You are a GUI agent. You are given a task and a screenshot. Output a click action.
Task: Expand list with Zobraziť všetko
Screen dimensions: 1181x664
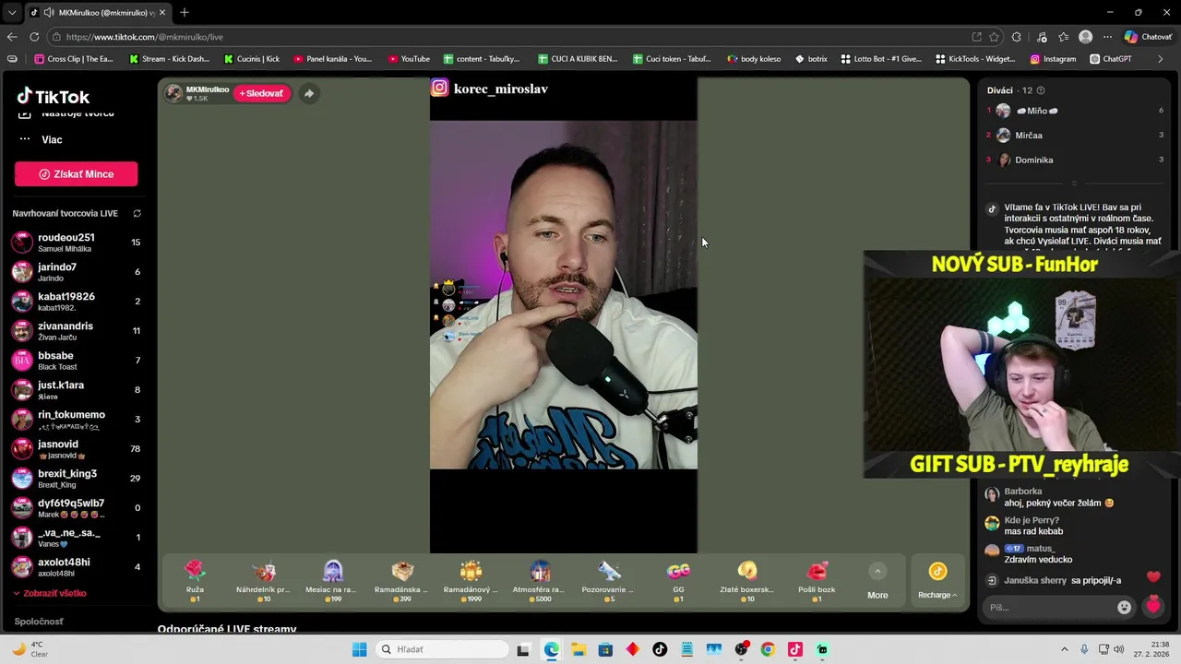click(x=50, y=593)
